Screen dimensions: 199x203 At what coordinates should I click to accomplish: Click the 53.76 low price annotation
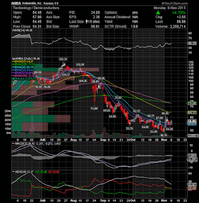pos(130,128)
